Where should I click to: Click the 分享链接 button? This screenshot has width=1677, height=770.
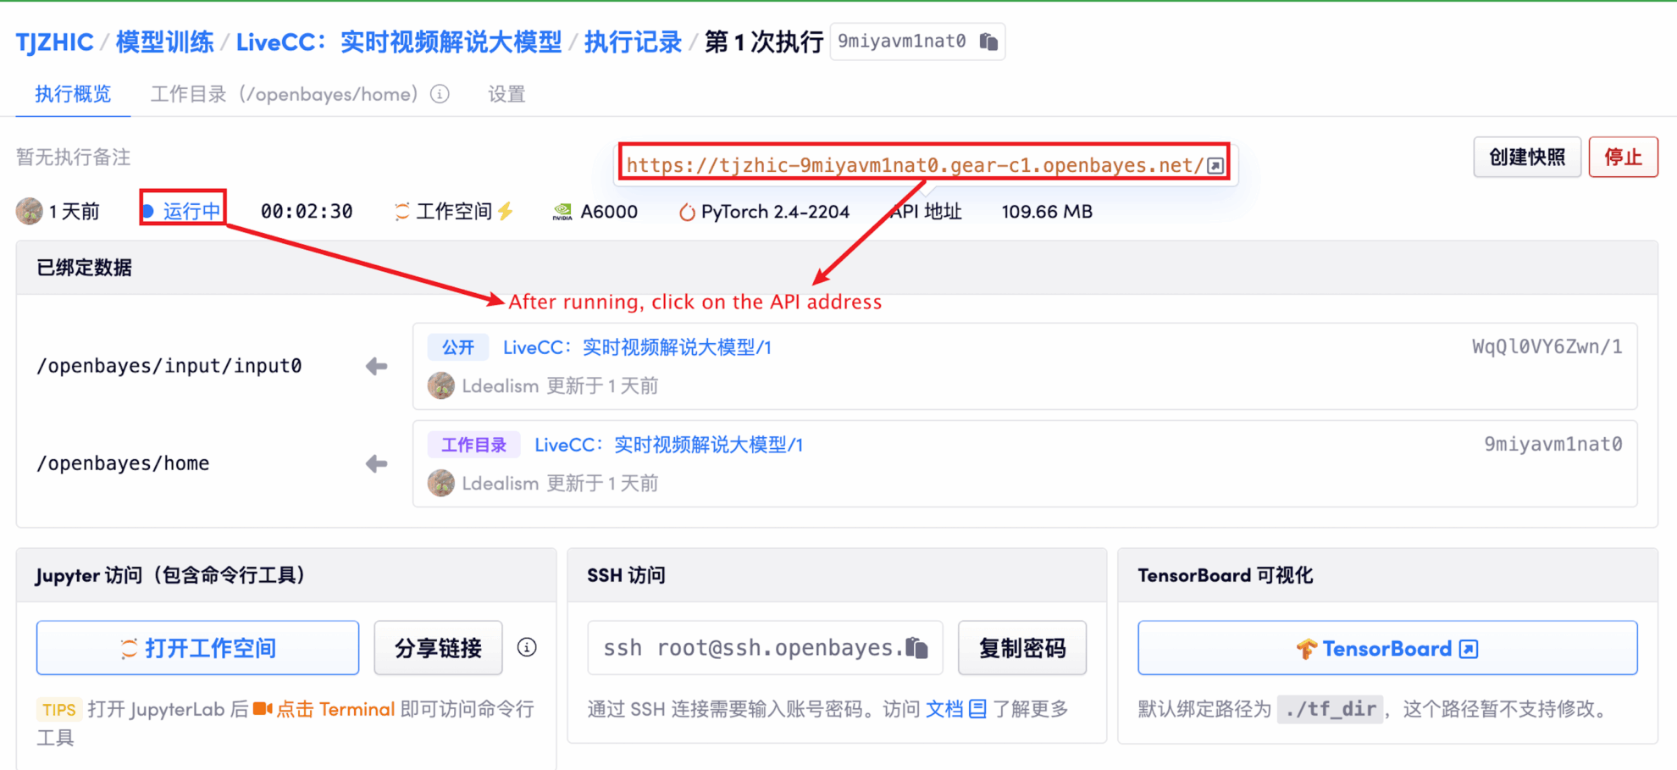pyautogui.click(x=438, y=648)
